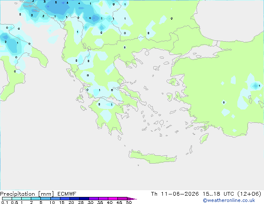Open the weatheronline.co.uk copyright link
Viewport: 264px width, 204px height.
(x=229, y=200)
